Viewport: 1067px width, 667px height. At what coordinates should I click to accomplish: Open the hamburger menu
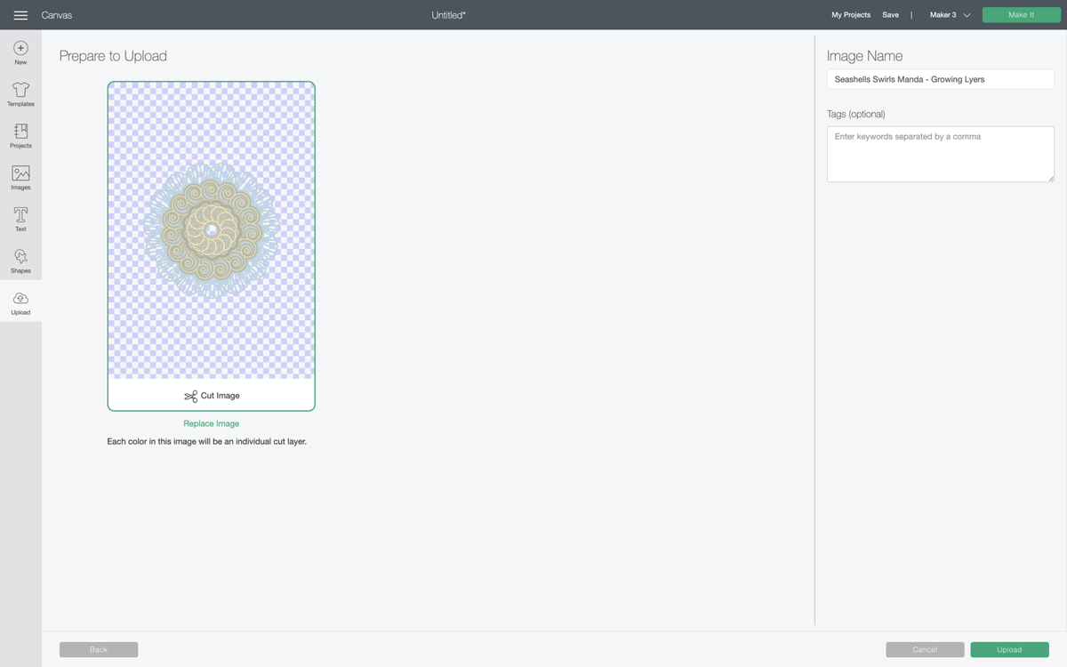[20, 15]
